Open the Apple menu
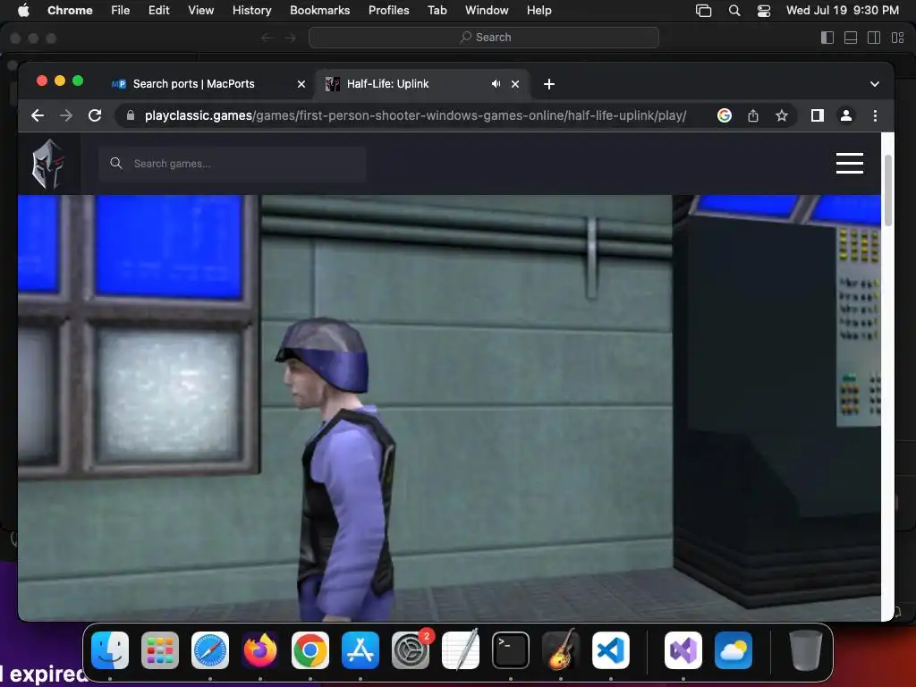 point(23,10)
